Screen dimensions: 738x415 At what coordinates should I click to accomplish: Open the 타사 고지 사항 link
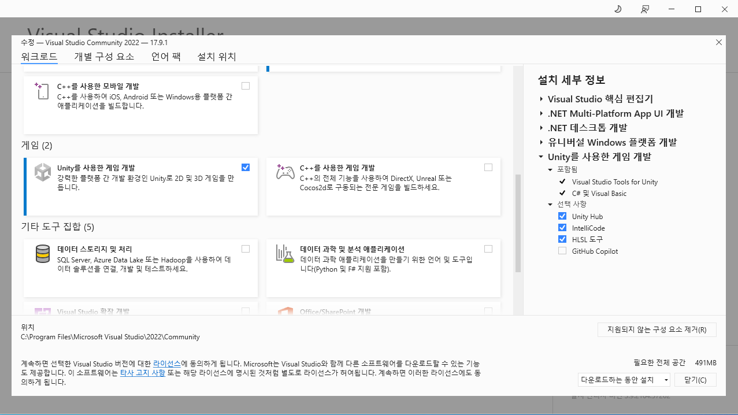tap(143, 373)
